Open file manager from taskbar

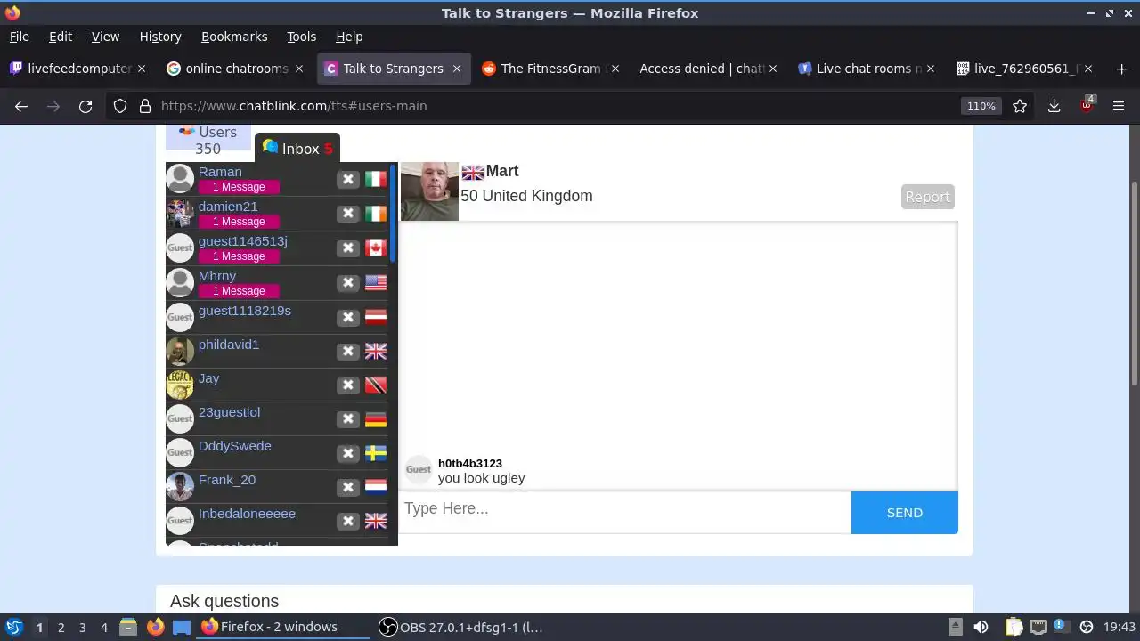(x=128, y=627)
